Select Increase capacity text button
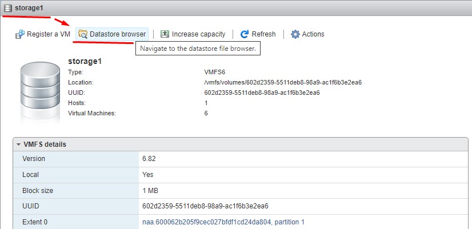The image size is (472, 229). click(198, 34)
